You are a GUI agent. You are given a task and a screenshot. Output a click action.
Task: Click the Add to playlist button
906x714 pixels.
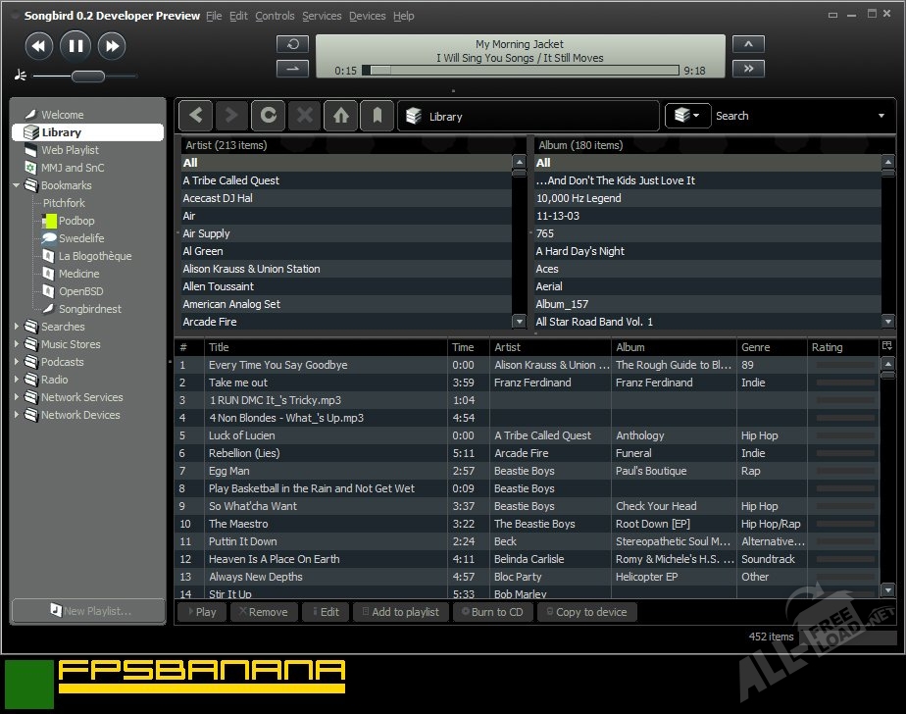tap(400, 612)
